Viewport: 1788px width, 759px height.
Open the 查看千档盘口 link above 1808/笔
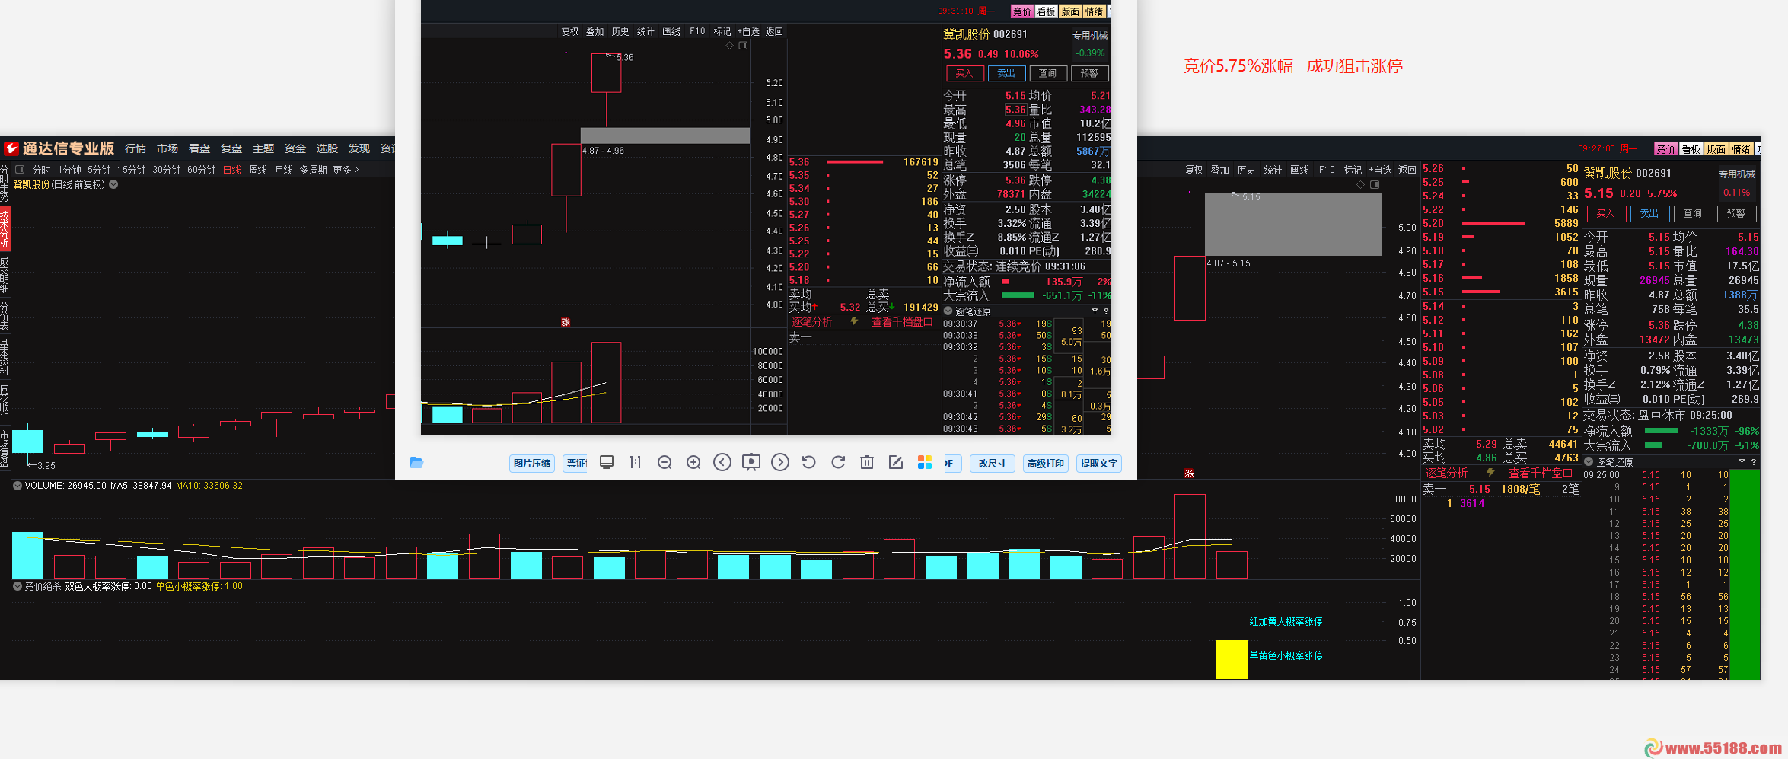coord(1541,474)
